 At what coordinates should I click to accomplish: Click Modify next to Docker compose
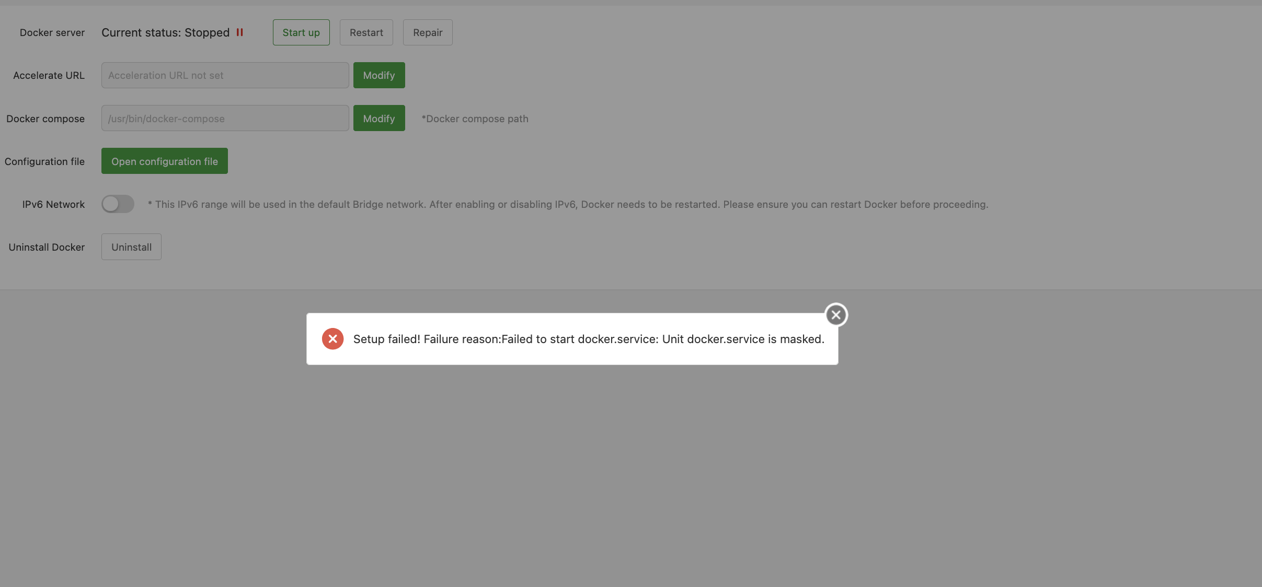pyautogui.click(x=378, y=119)
